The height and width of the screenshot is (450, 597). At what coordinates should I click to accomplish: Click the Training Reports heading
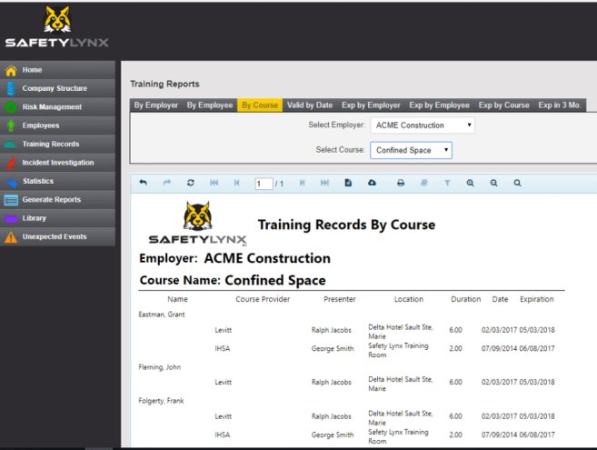(x=164, y=84)
